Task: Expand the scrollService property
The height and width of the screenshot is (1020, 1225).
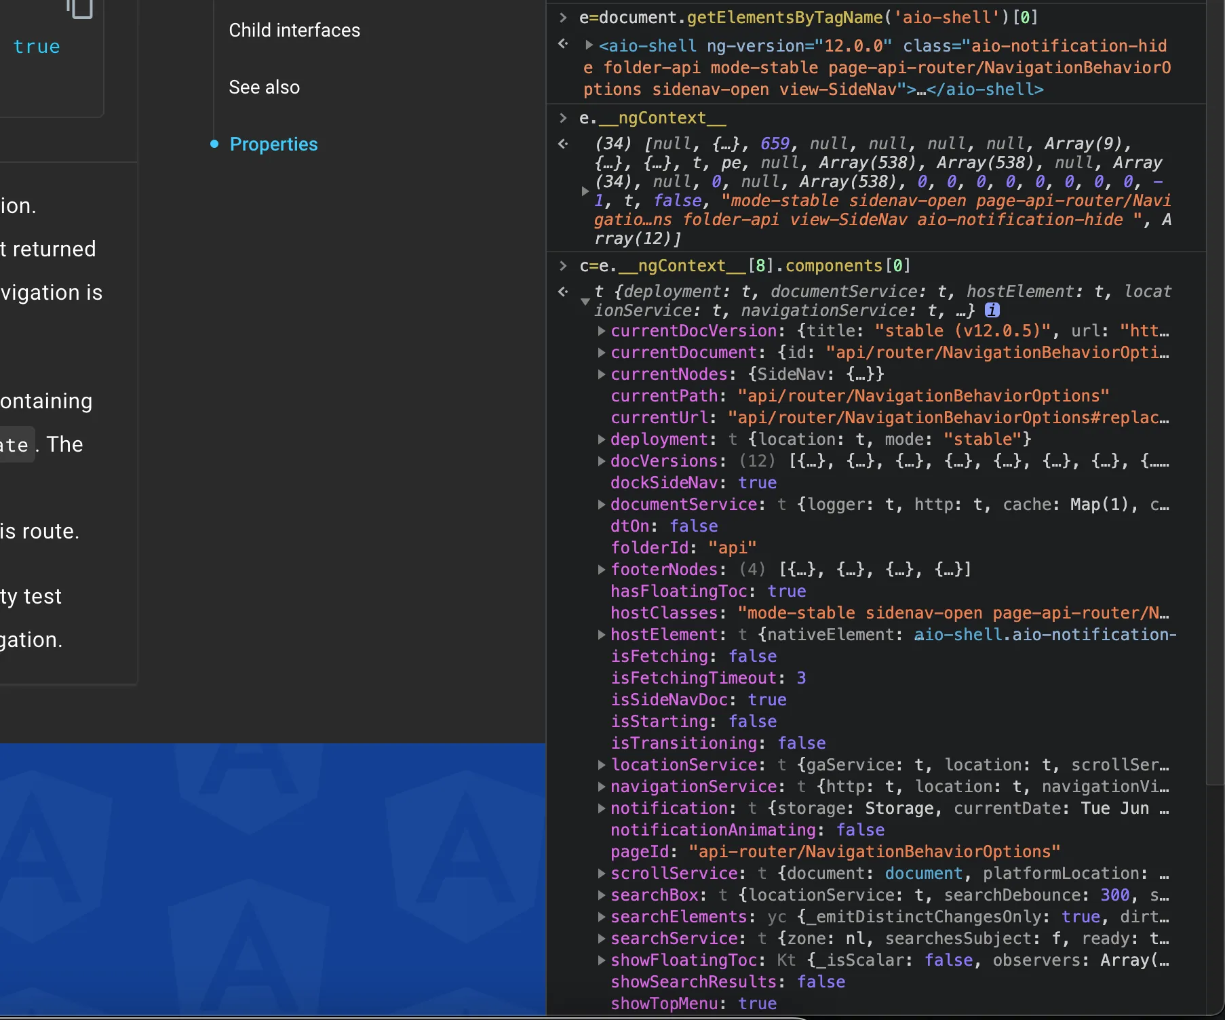Action: click(601, 874)
